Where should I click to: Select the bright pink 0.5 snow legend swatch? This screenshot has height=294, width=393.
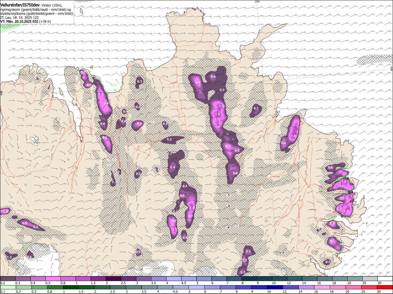[53, 278]
